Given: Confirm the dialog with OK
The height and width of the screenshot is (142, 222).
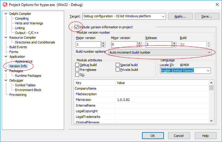Looking at the screenshot, I should [x=152, y=135].
